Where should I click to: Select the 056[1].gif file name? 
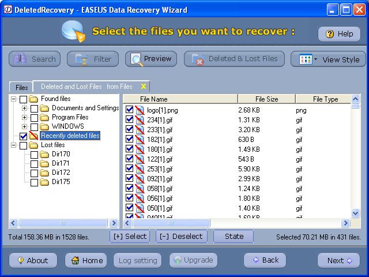click(160, 199)
